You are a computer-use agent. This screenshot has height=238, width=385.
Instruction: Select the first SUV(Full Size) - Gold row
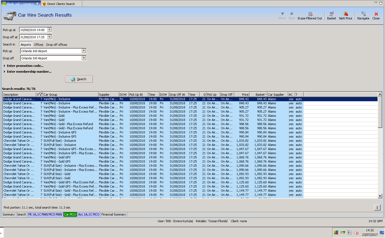(x=190, y=174)
